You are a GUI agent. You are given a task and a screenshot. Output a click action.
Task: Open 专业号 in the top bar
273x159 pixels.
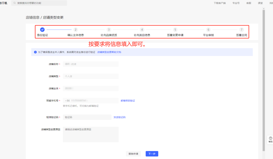coord(236,3)
